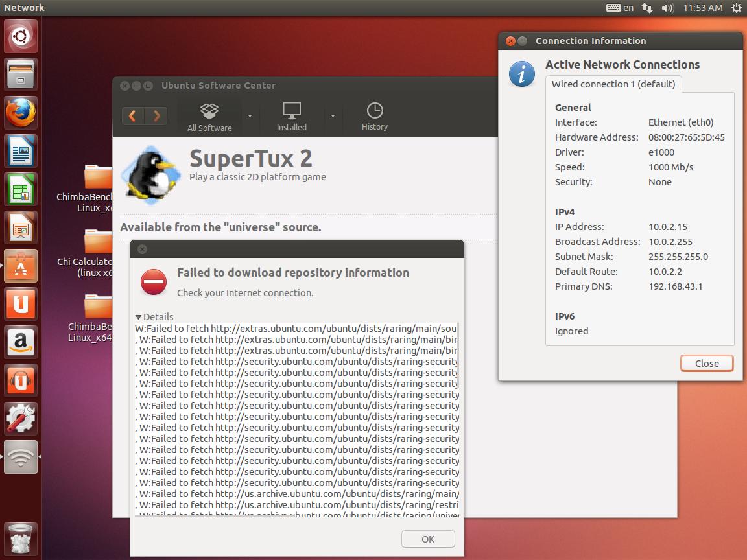747x560 pixels.
Task: Open System Settings wrench icon
Action: (x=21, y=419)
